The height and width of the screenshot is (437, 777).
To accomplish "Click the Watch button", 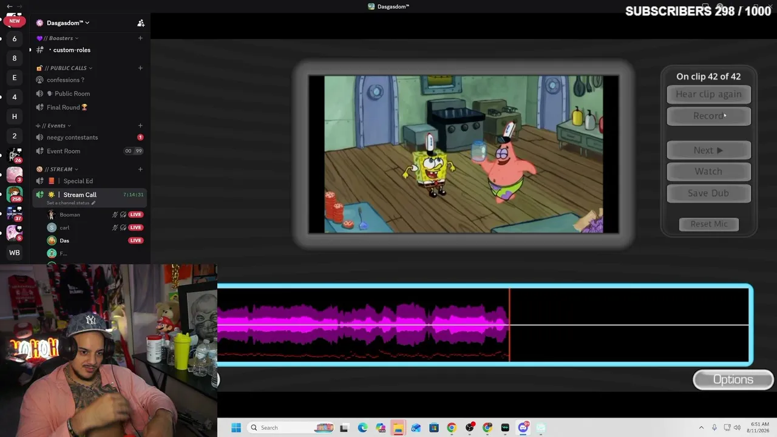I will coord(708,171).
